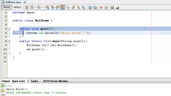Image resolution: width=171 pixels, height=96 pixels.
Task: Click 'Hello World!!!' output line
Action: (17, 89)
